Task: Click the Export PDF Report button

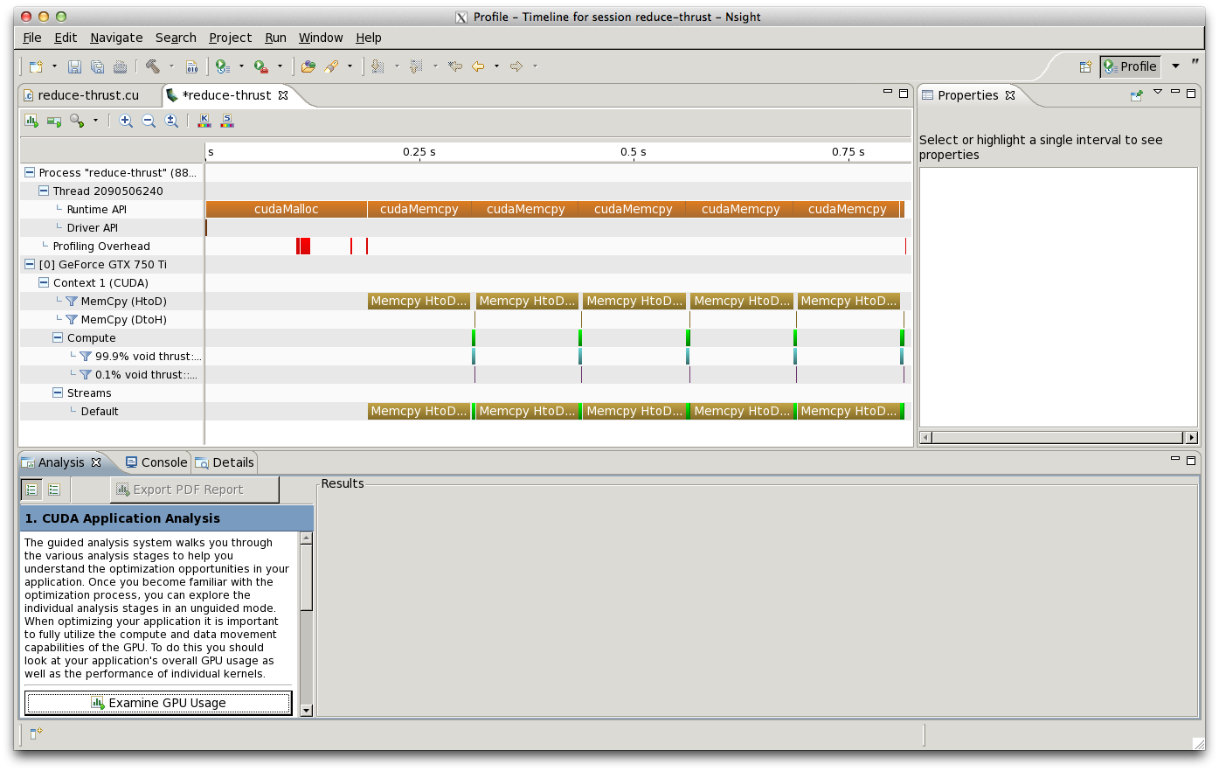Action: (x=195, y=490)
